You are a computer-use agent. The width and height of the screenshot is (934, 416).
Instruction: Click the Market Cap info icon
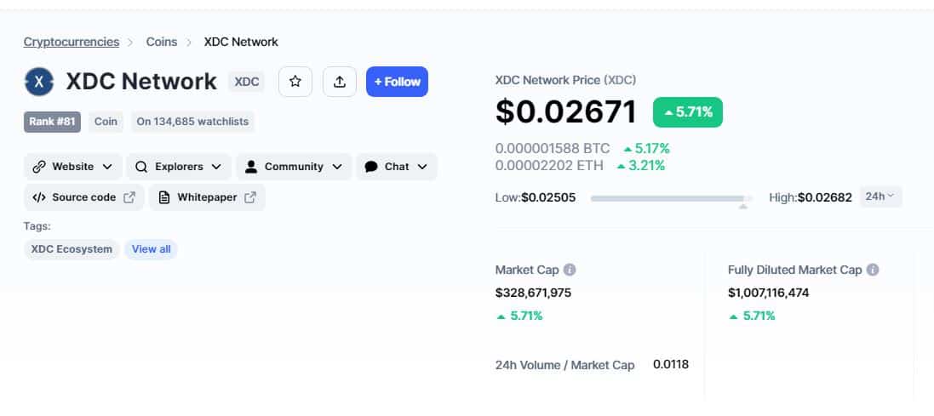coord(570,270)
